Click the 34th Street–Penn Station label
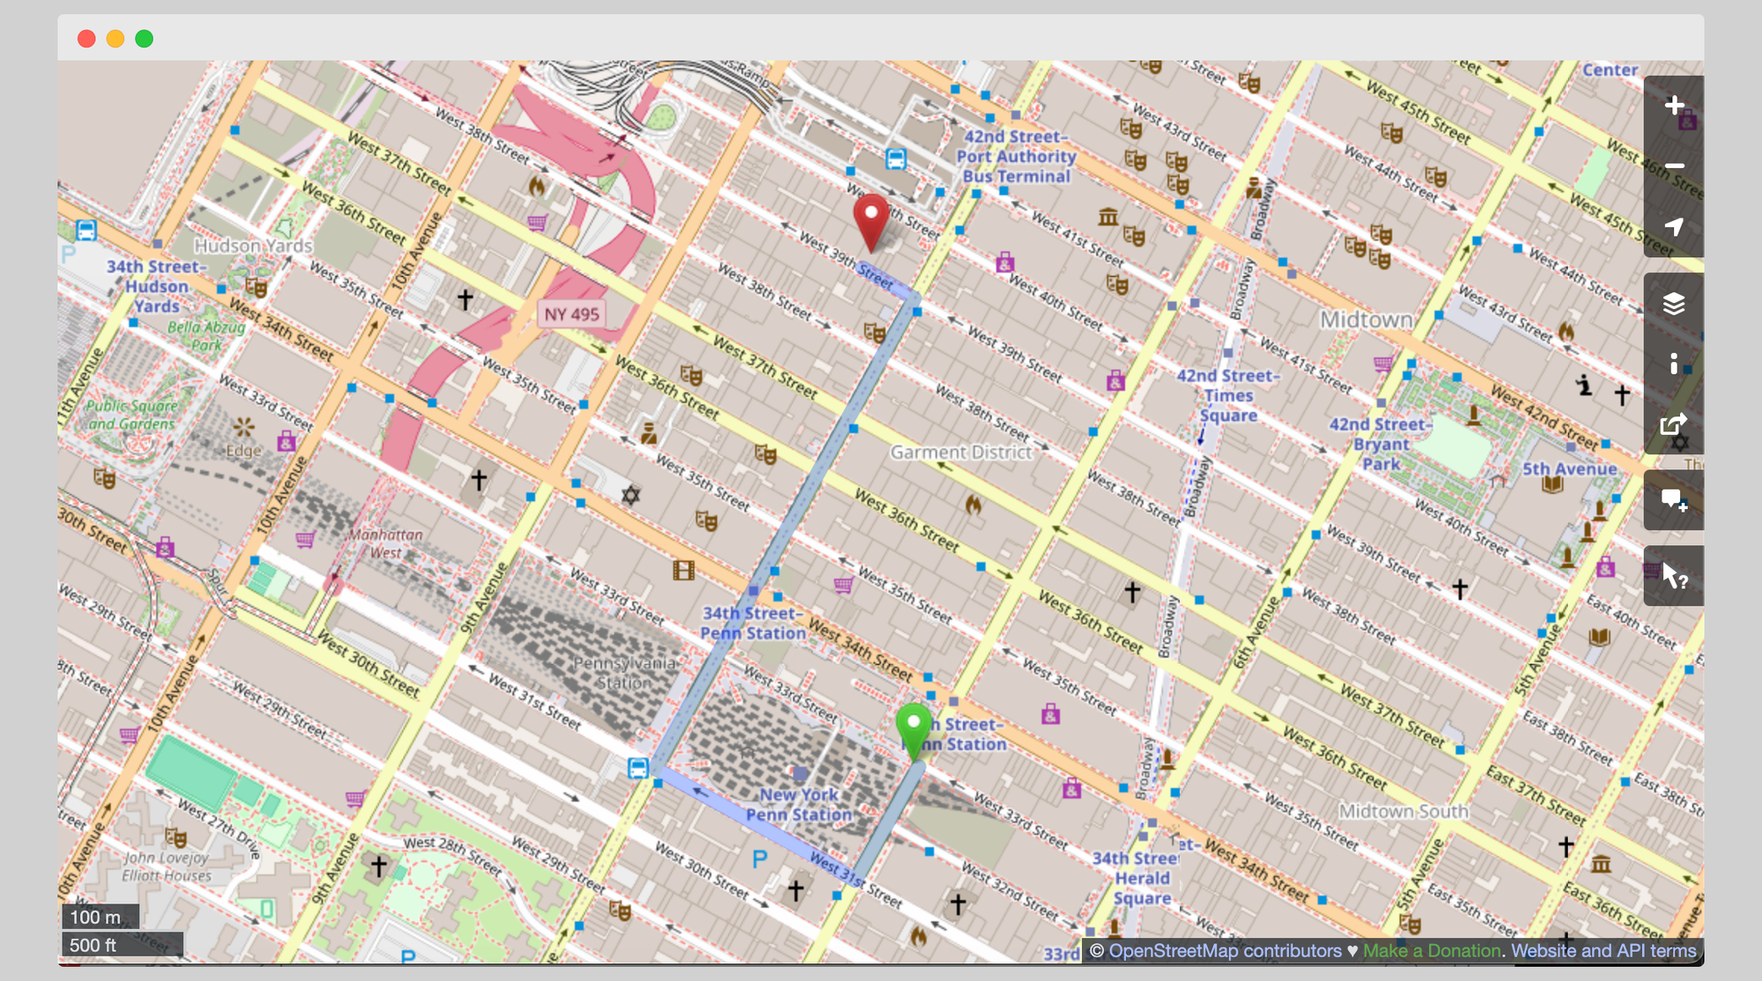 (x=753, y=623)
